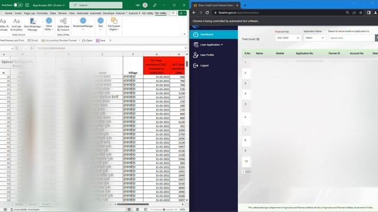Close the Kisan Credit Card Chrome tab
Image resolution: width=378 pixels, height=212 pixels.
pos(237,5)
